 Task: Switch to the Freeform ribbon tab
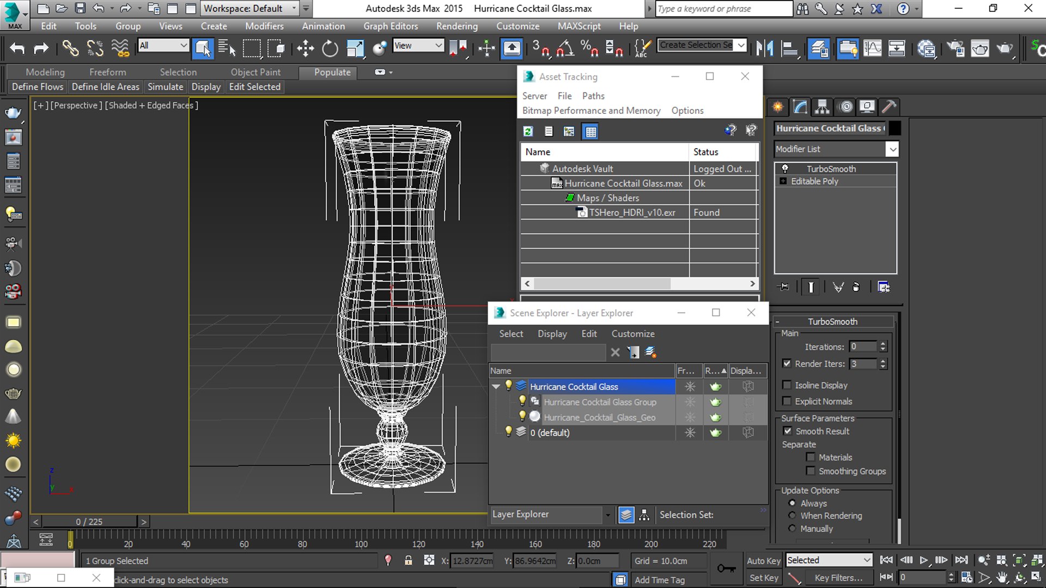(x=107, y=72)
